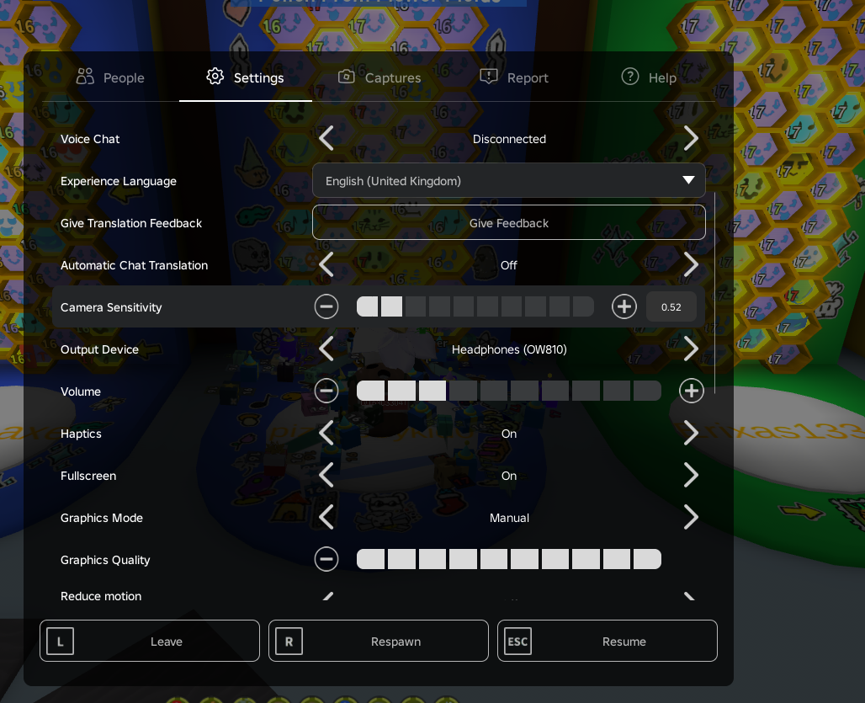This screenshot has width=865, height=703.
Task: Select the Settings tab
Action: pyautogui.click(x=246, y=77)
